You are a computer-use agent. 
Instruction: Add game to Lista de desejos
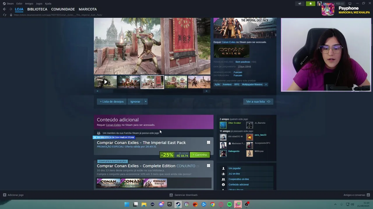112,102
